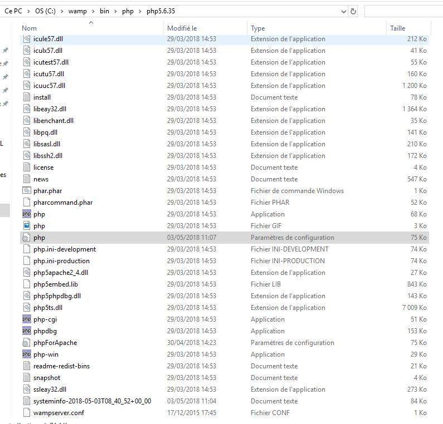Image resolution: width=443 pixels, height=424 pixels.
Task: Click the Fichier LIB type cell
Action: pos(266,284)
